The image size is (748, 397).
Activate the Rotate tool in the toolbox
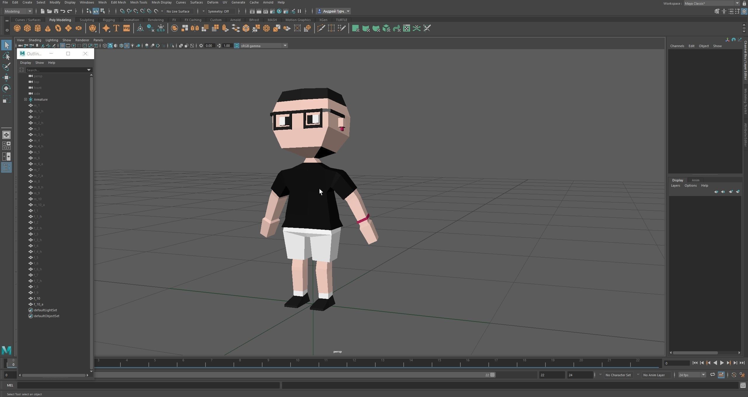(6, 88)
